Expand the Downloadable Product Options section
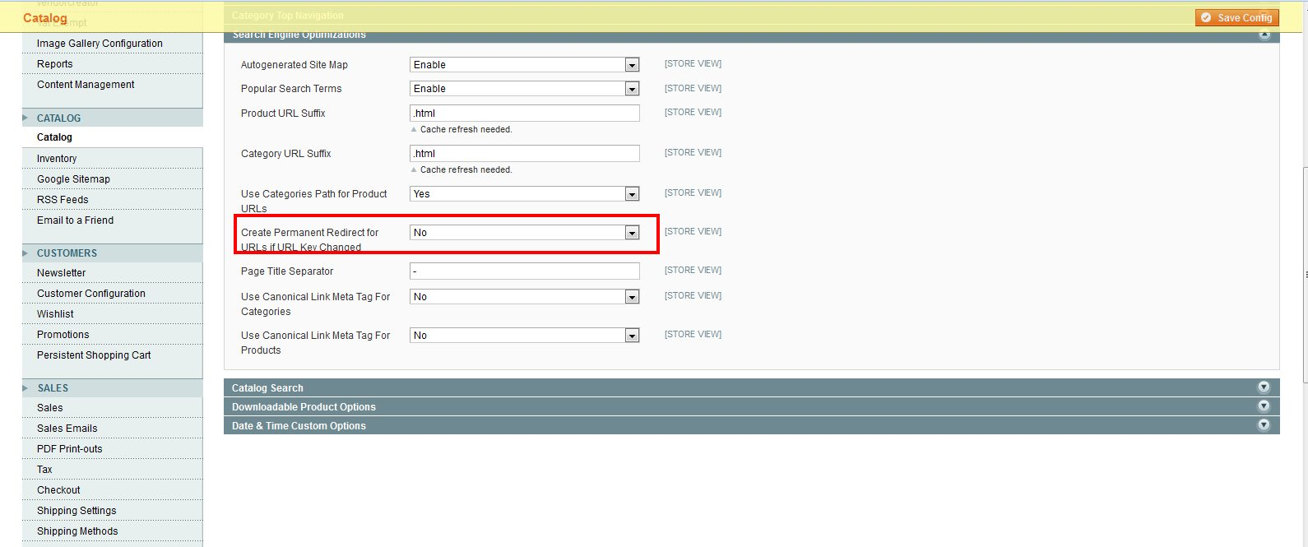The height and width of the screenshot is (547, 1308). [x=751, y=406]
